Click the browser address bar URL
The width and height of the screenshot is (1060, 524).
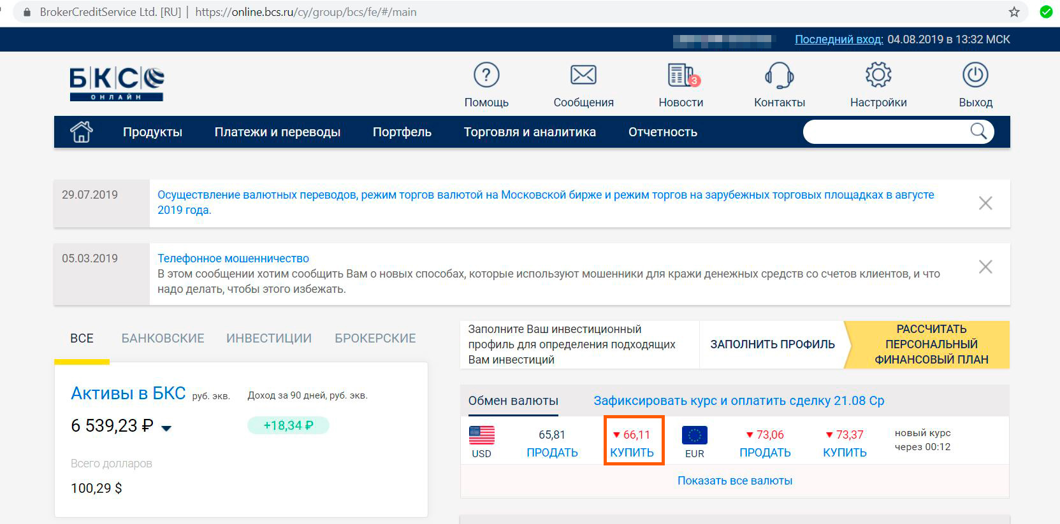click(306, 12)
